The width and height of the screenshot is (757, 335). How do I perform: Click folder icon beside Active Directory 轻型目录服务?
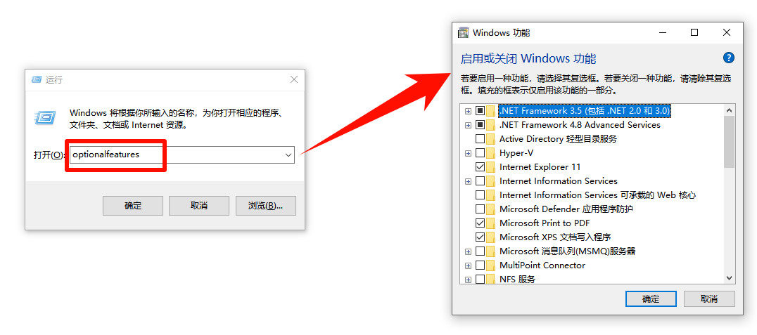491,139
